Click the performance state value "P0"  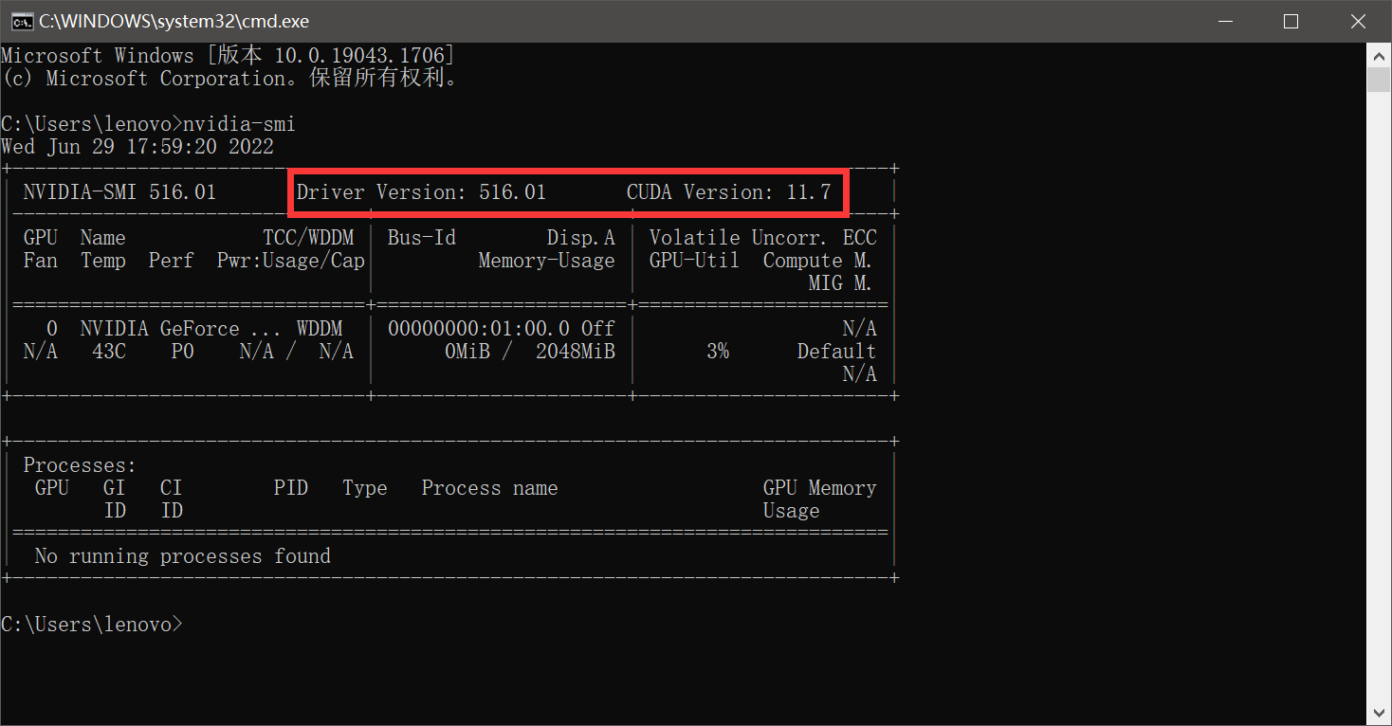coord(182,352)
